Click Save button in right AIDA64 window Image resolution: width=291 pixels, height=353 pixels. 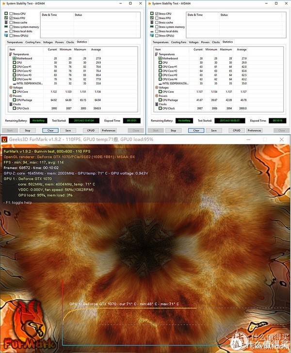(x=214, y=130)
